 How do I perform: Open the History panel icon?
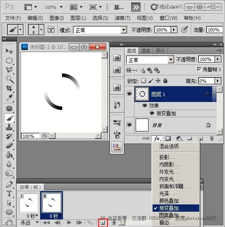point(117,105)
